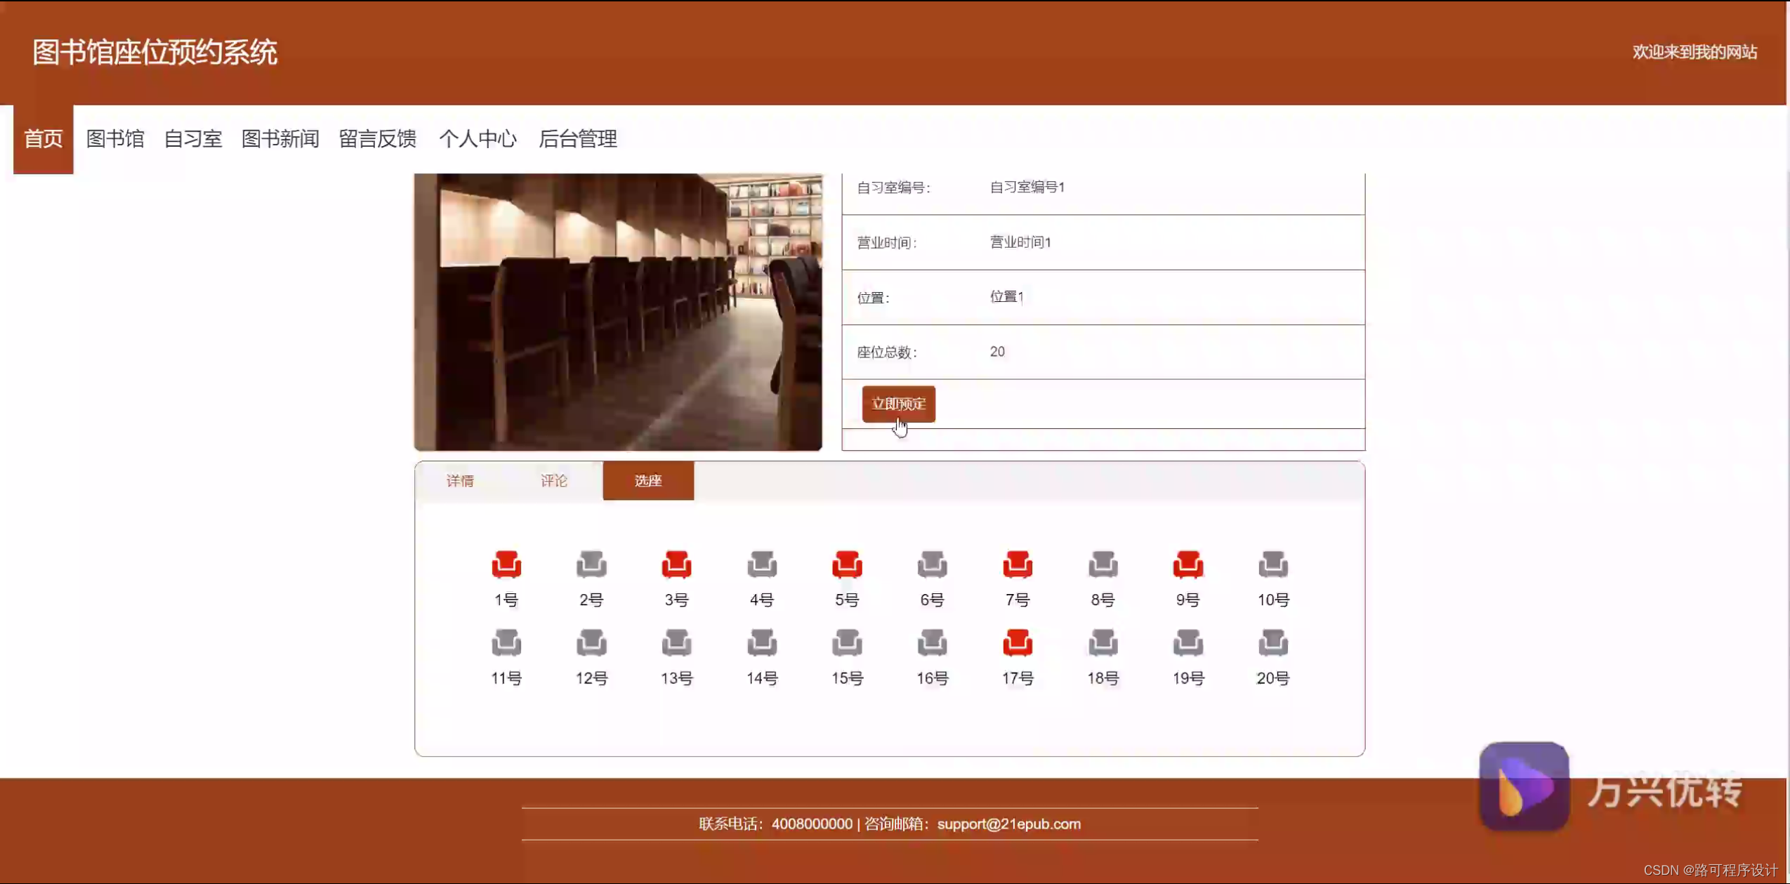Choose the 8号 seat icon

pos(1103,564)
